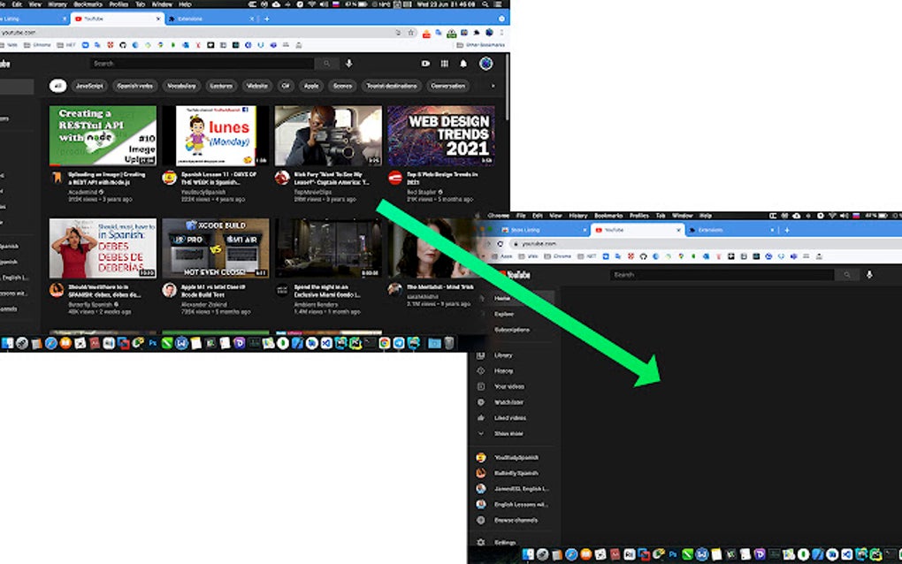Viewport: 902px width, 564px height.
Task: Open Watch later from the sidebar
Action: coord(511,401)
